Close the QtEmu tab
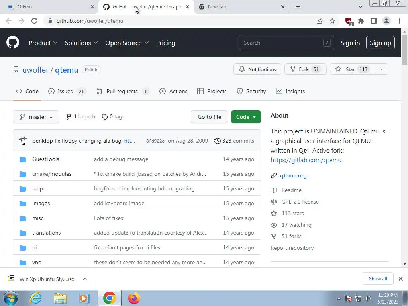 92,7
